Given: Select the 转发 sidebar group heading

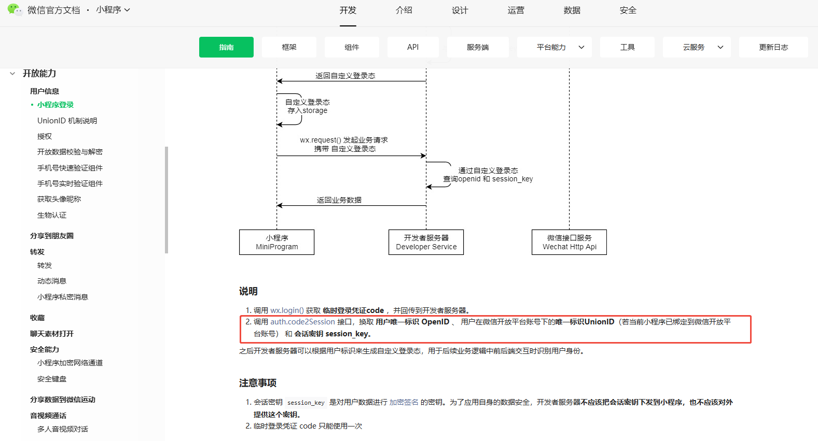Looking at the screenshot, I should coord(37,252).
